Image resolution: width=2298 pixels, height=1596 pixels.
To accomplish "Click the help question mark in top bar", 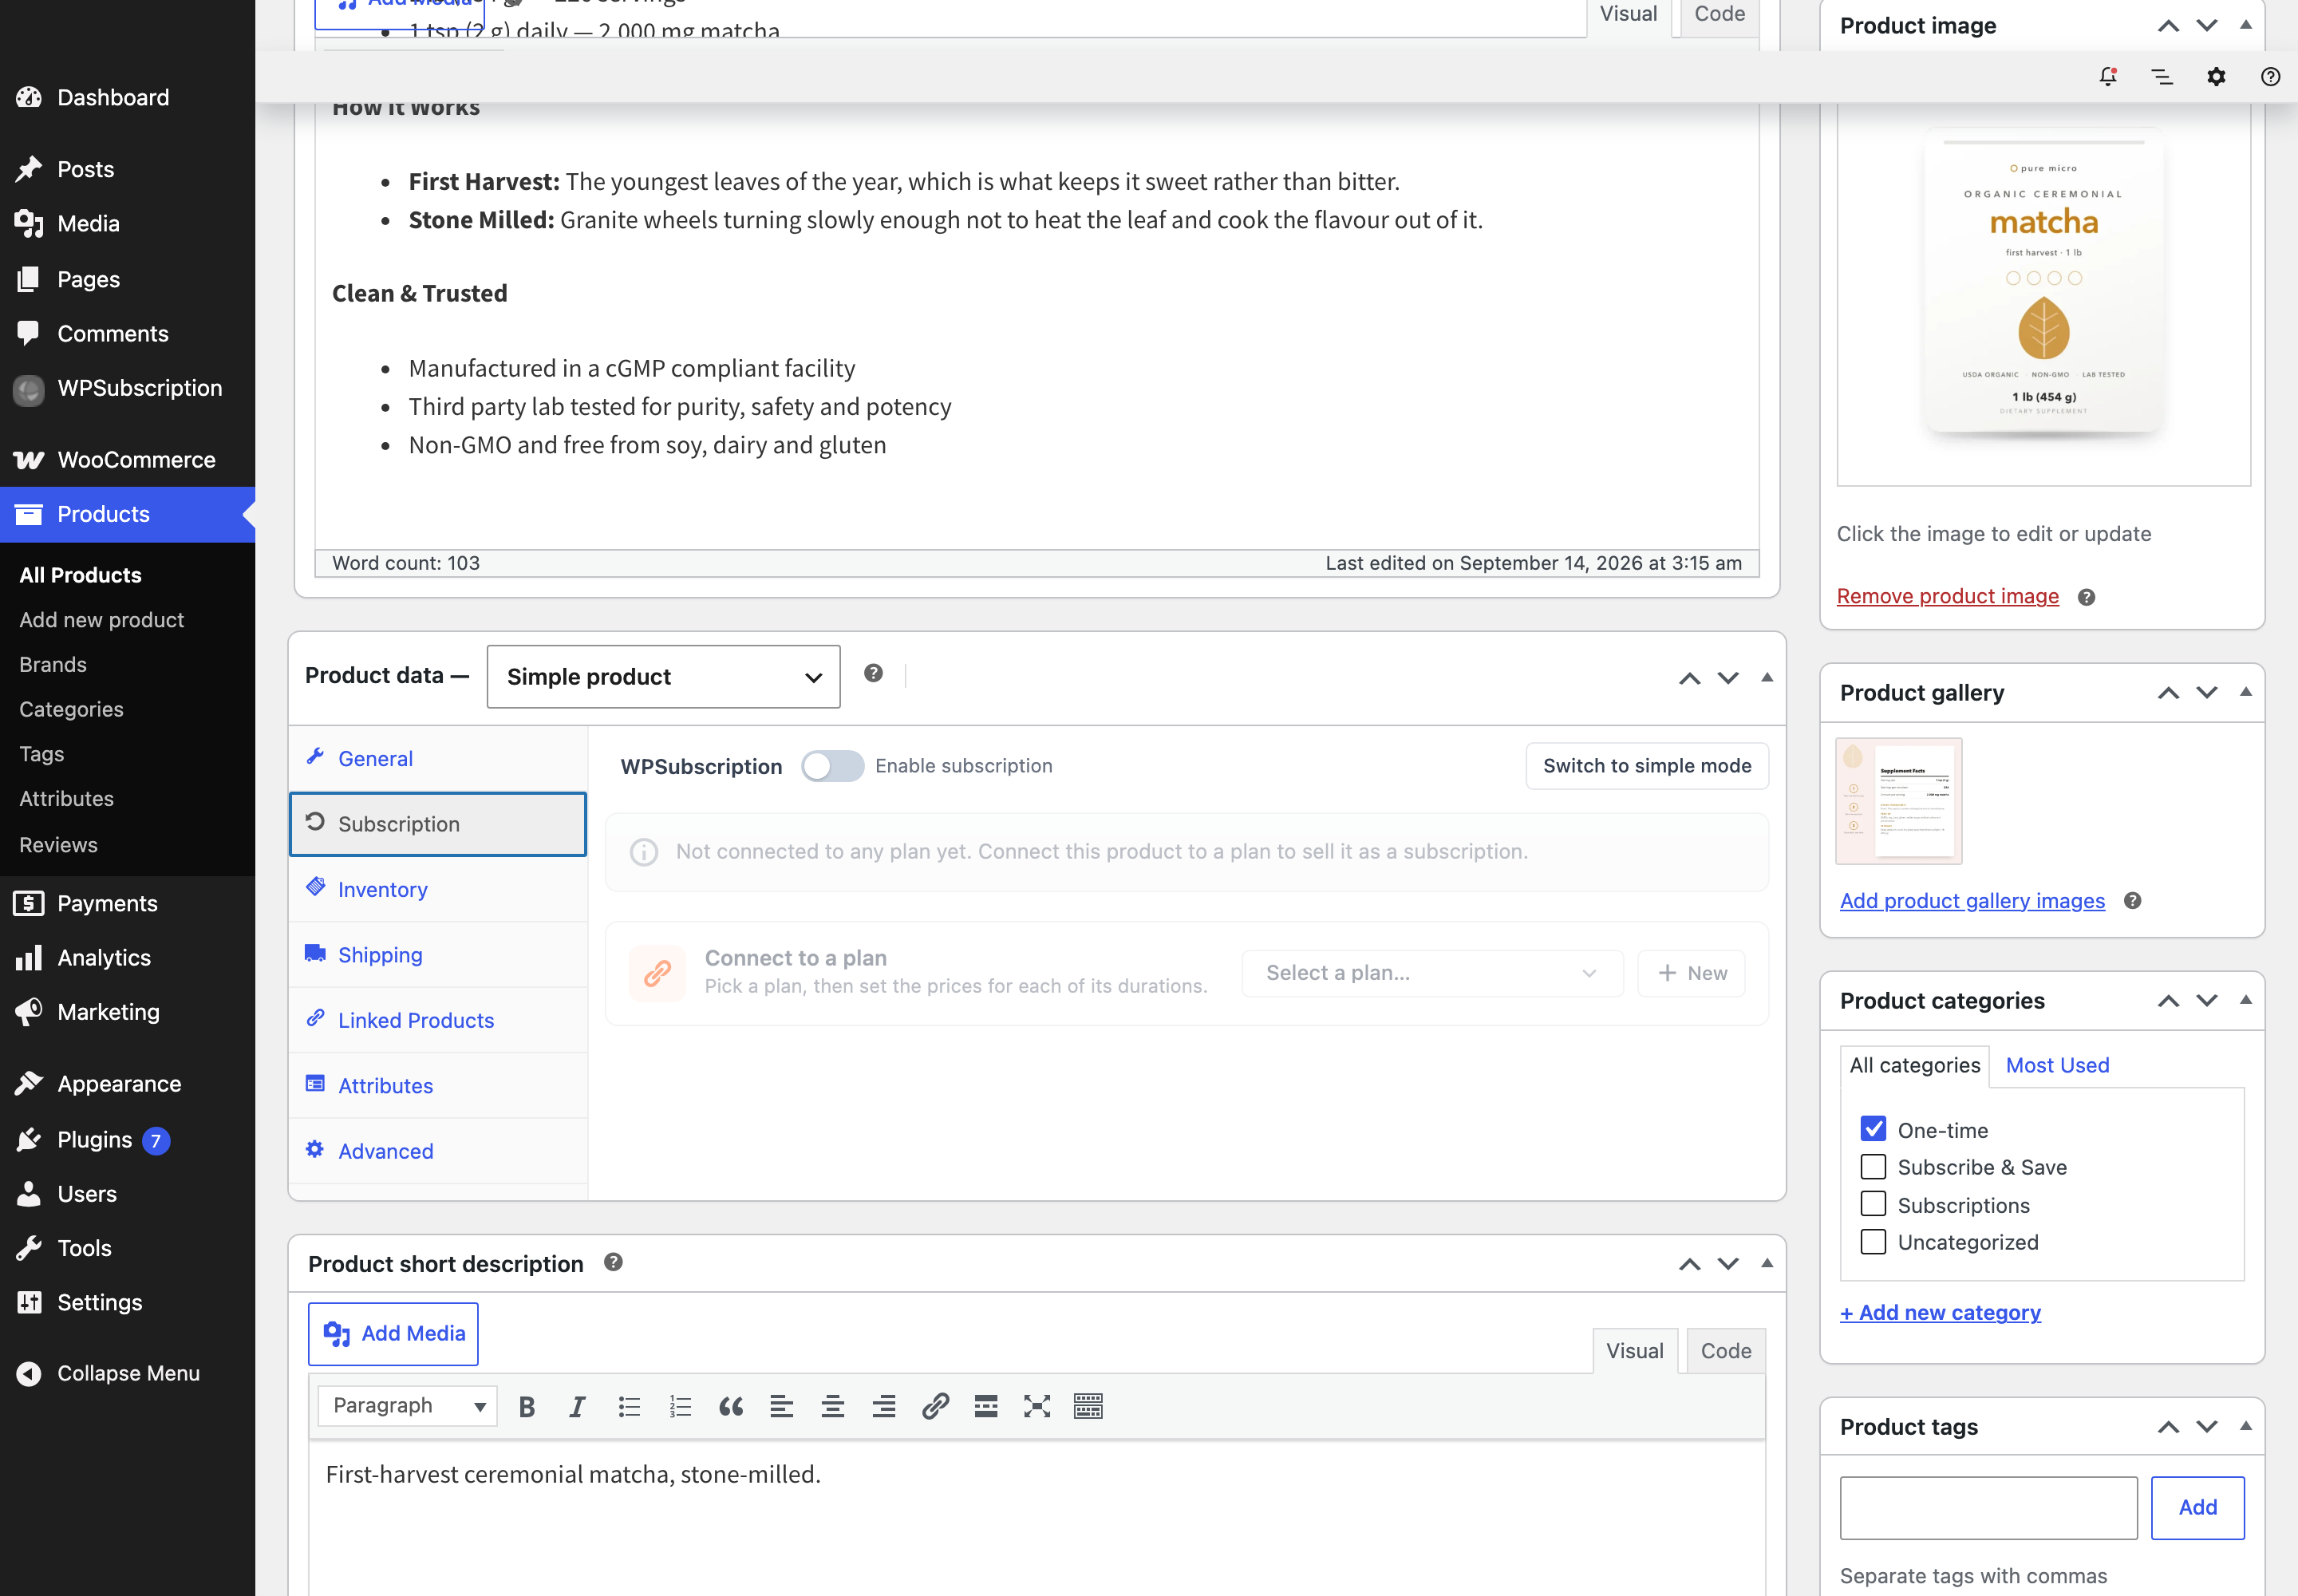I will pos(2270,77).
